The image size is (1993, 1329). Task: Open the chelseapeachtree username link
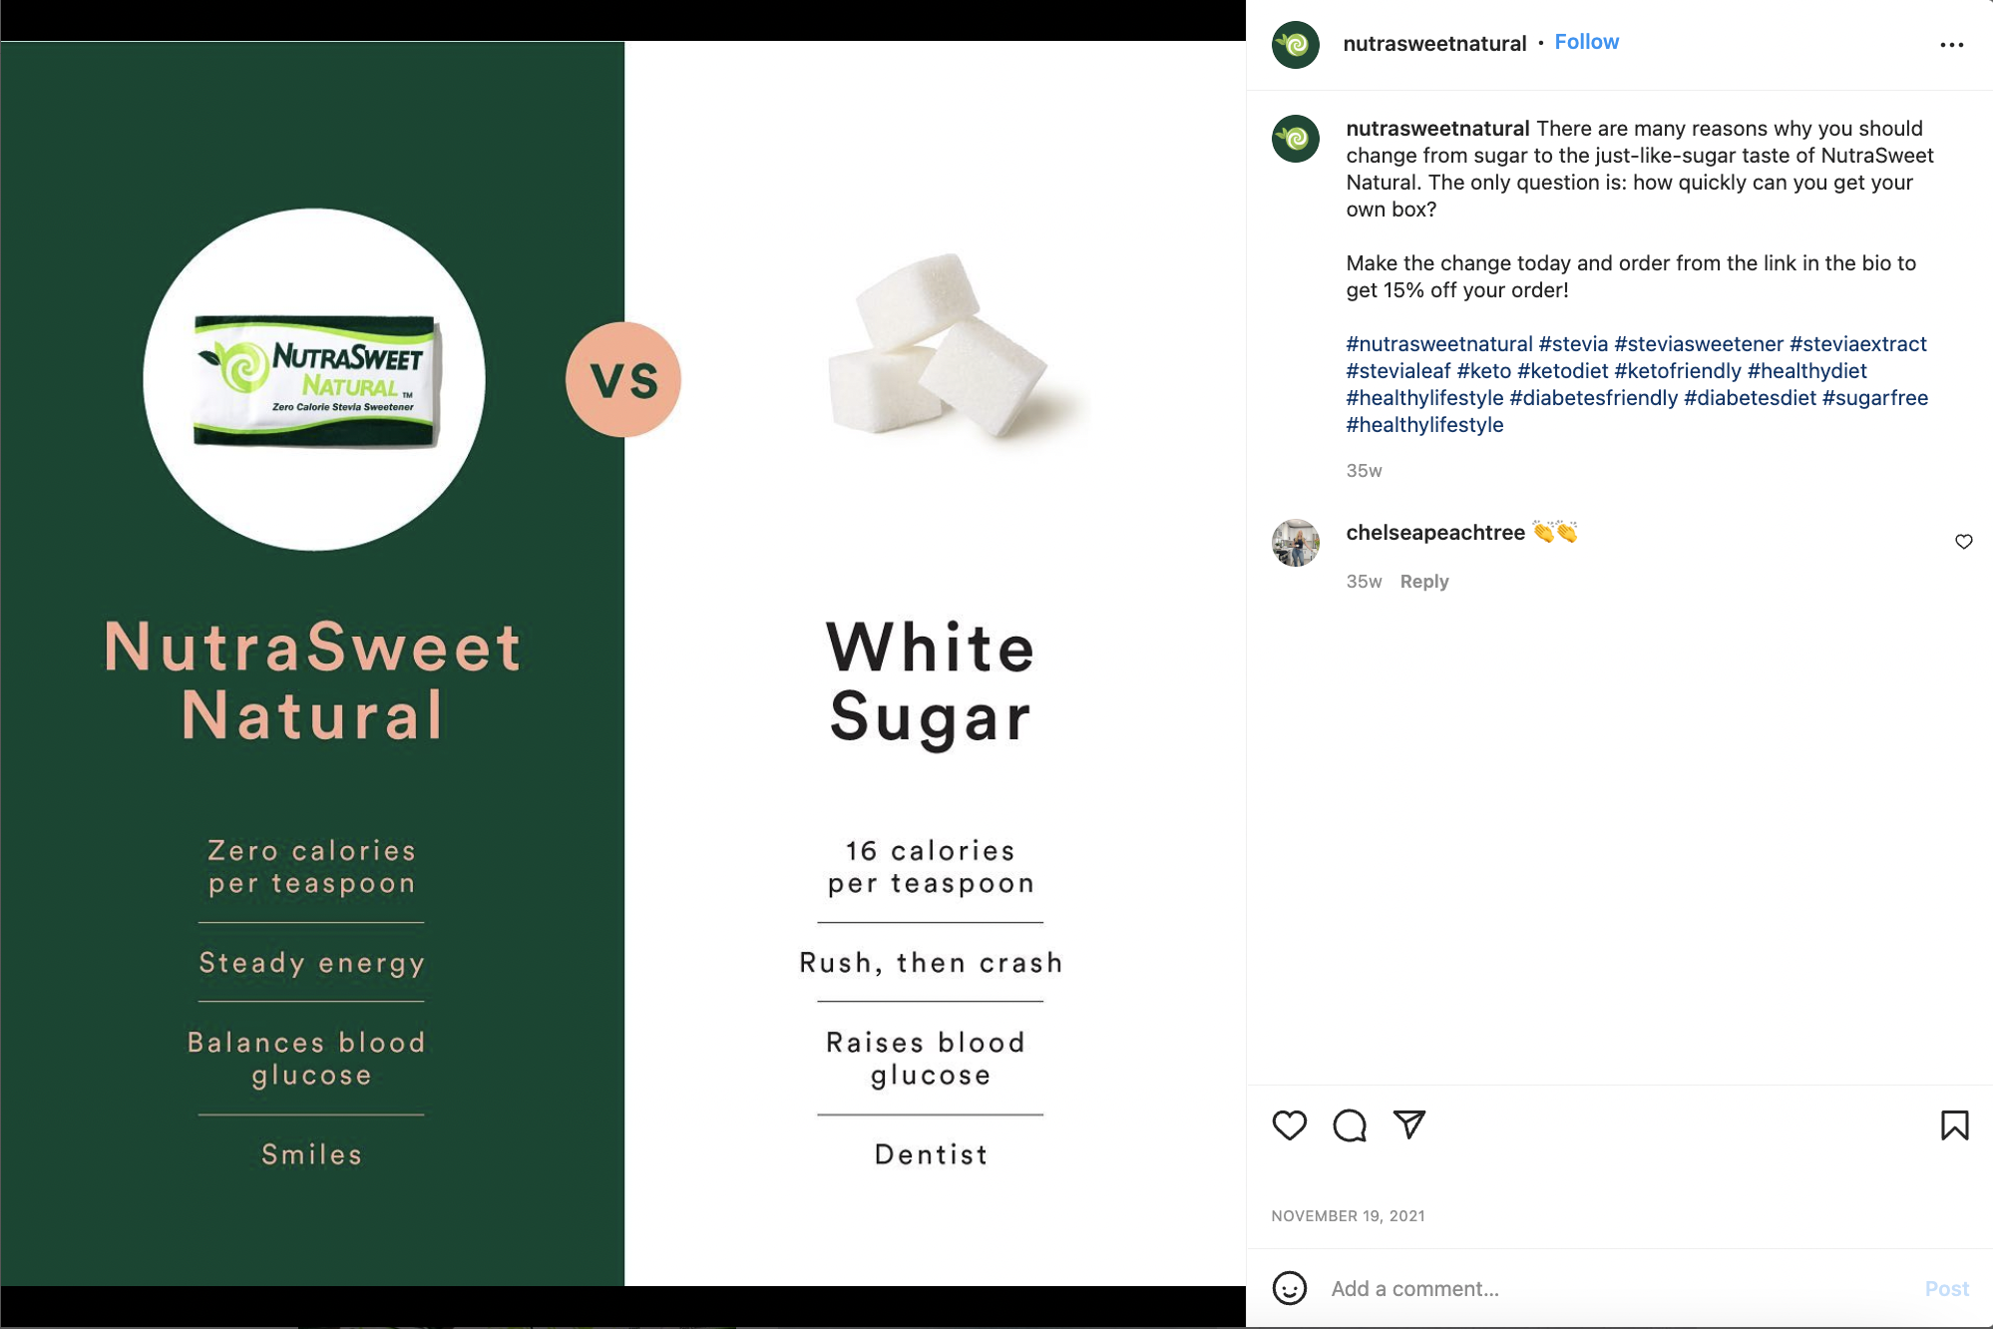pyautogui.click(x=1434, y=533)
